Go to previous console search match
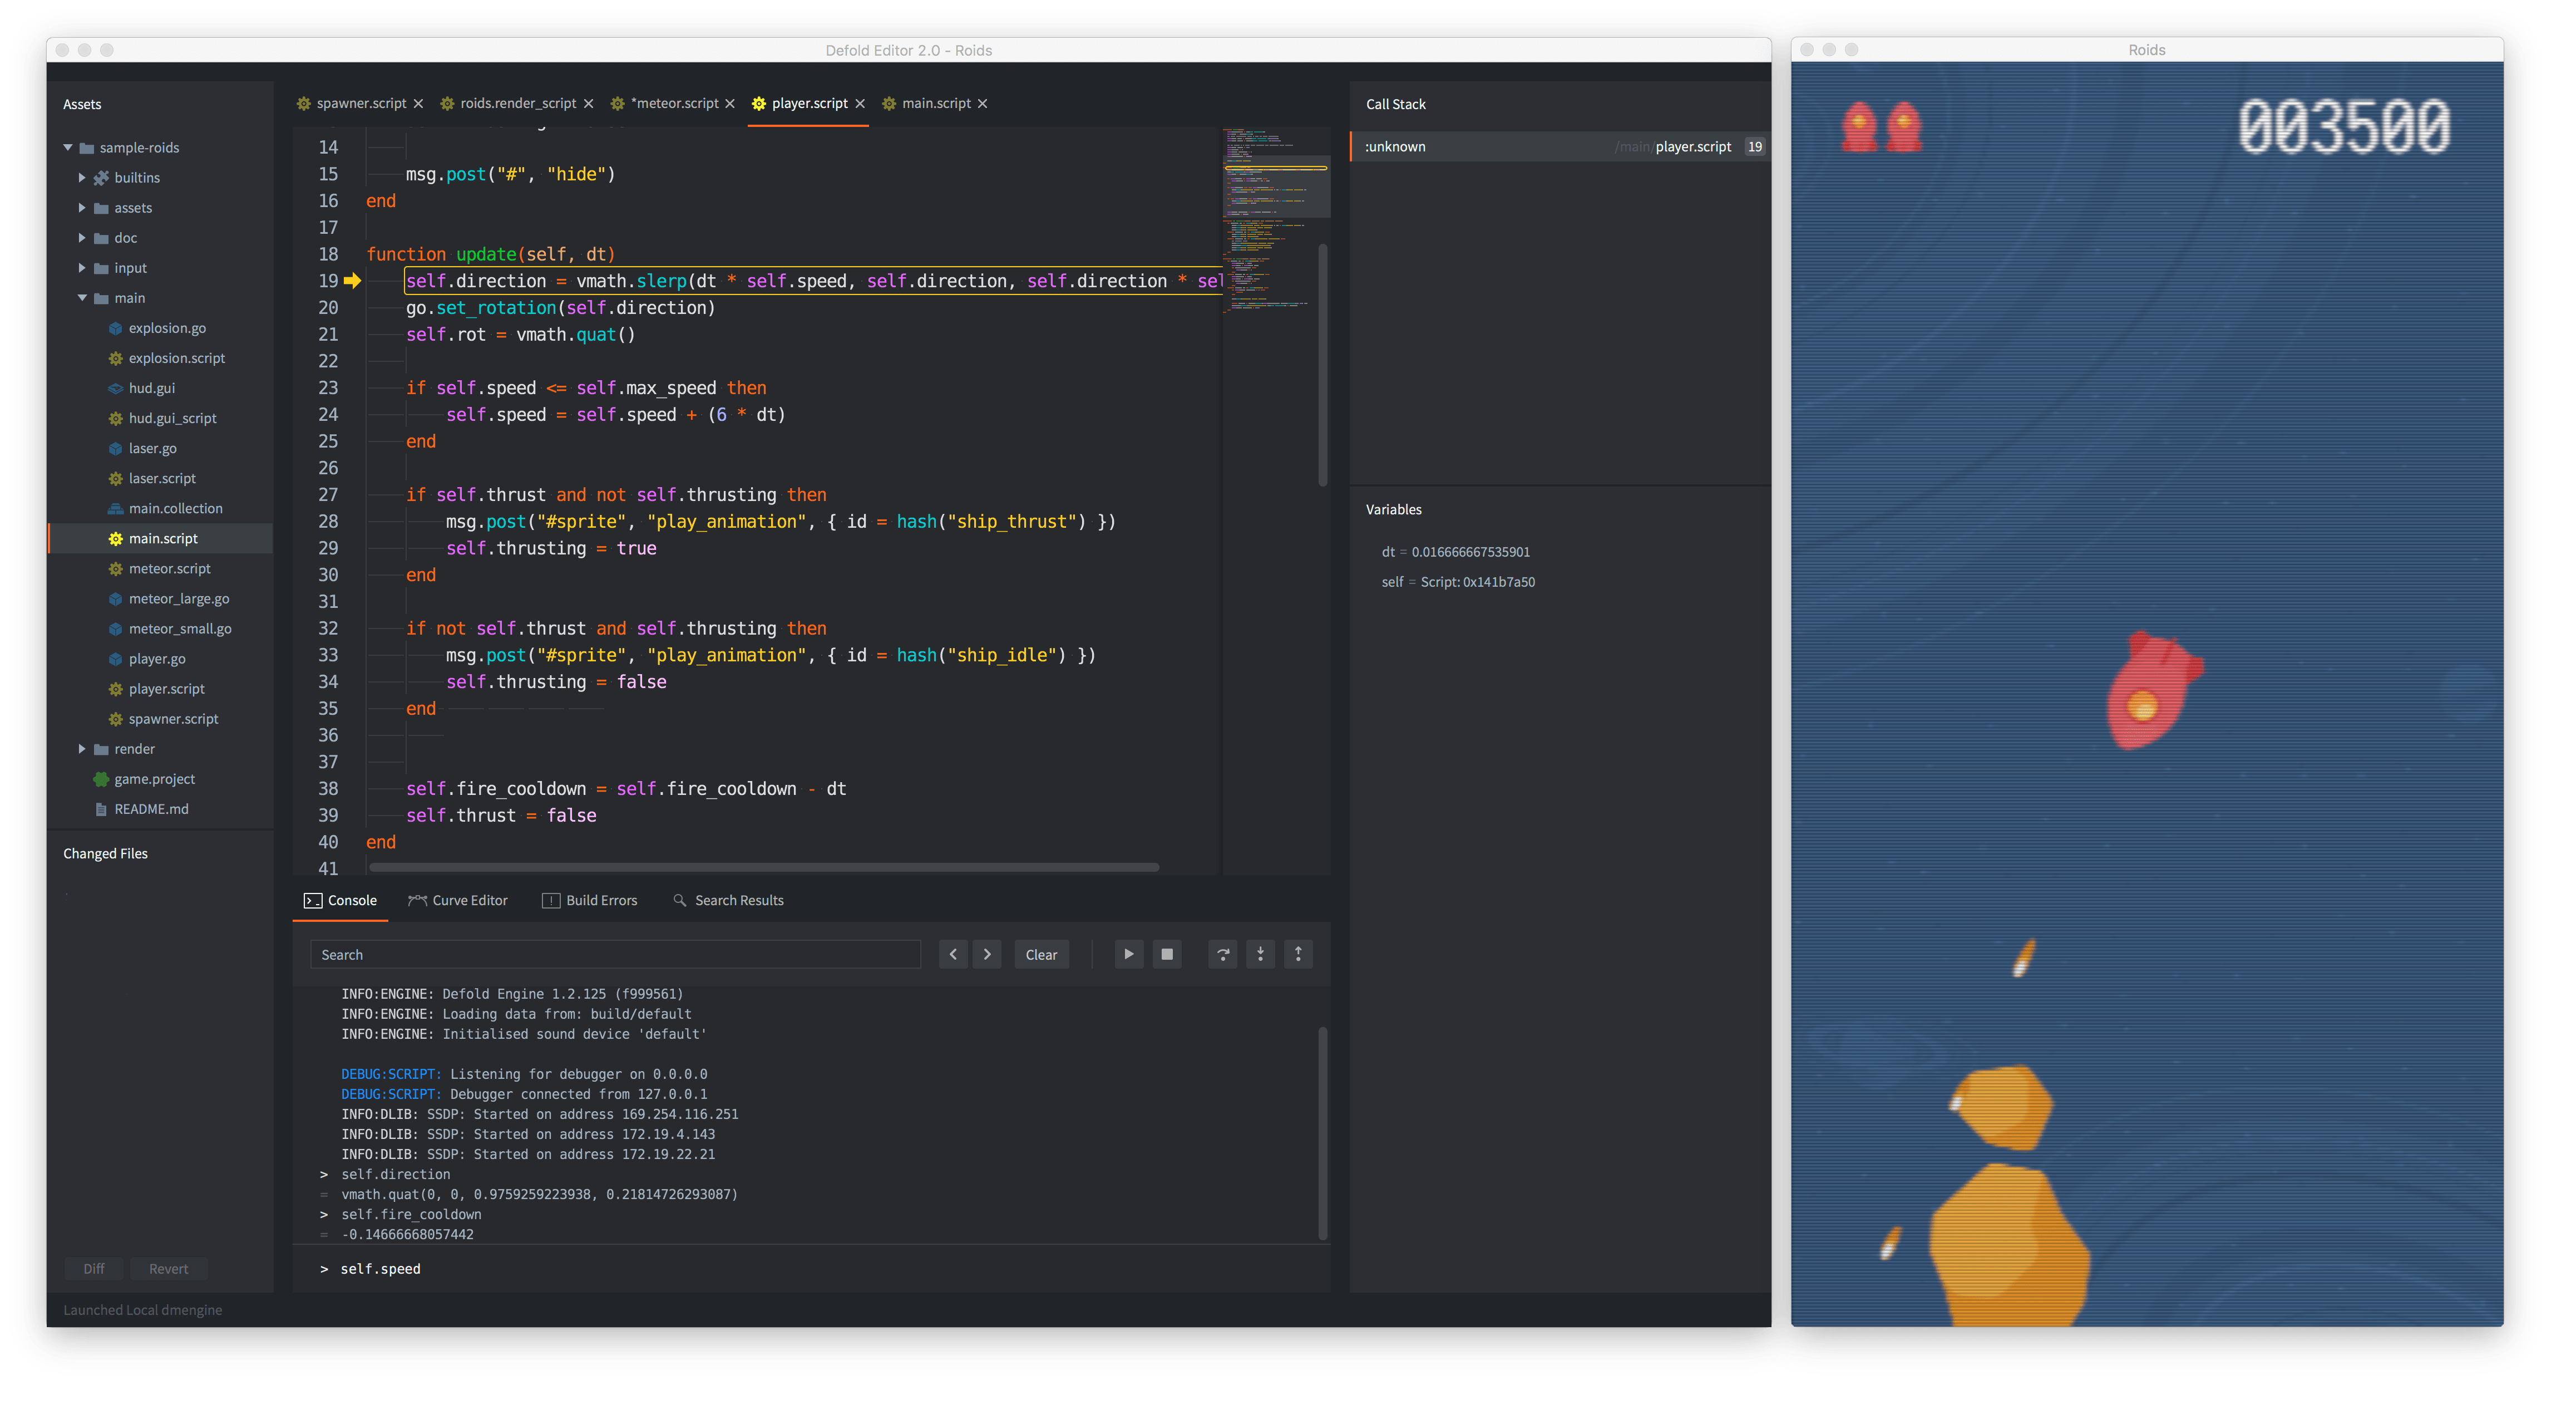 tap(953, 954)
